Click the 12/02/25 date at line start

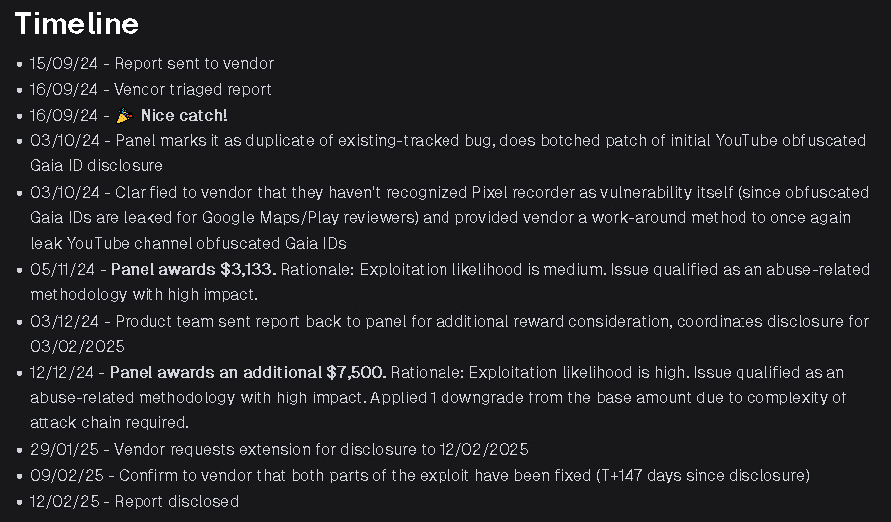[64, 502]
